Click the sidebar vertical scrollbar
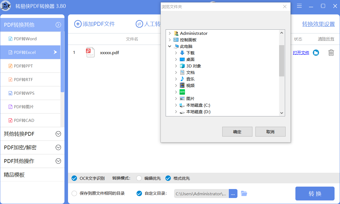The height and width of the screenshot is (204, 340). coord(63,62)
